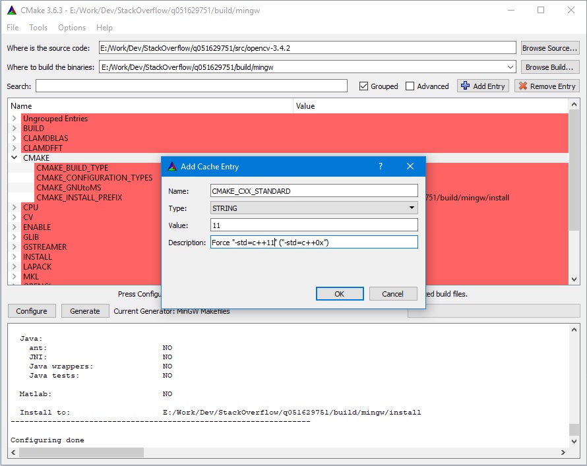Open the File menu
This screenshot has width=587, height=466.
[13, 28]
